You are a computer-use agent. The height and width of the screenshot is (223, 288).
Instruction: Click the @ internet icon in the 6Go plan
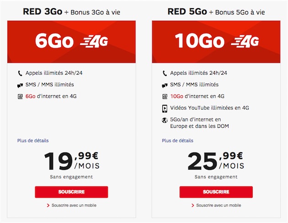tap(20, 97)
